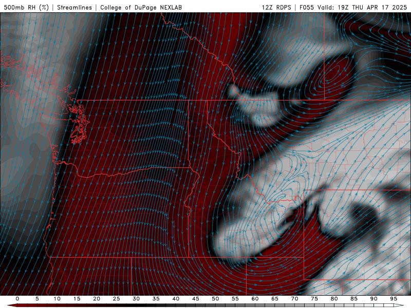Click the color scale label '60'
This screenshot has height=308, width=411.
click(x=255, y=299)
